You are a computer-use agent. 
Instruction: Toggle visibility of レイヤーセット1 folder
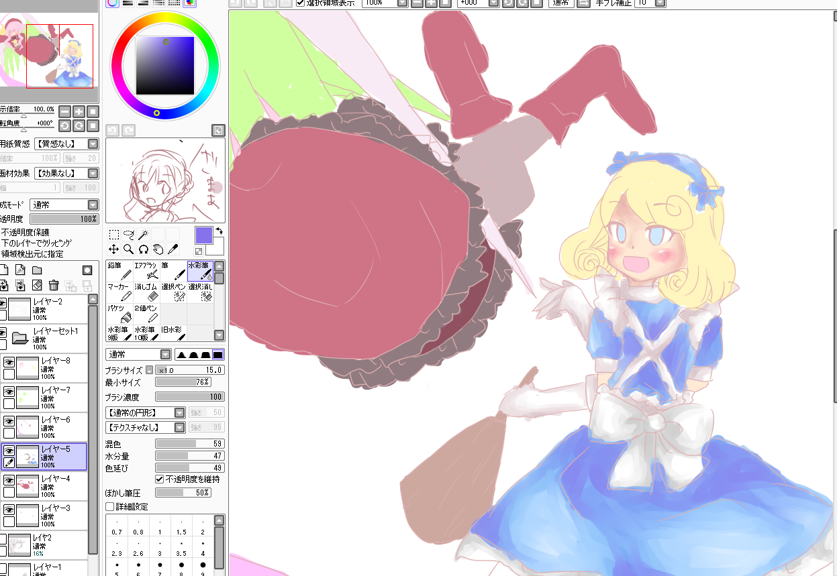point(3,333)
